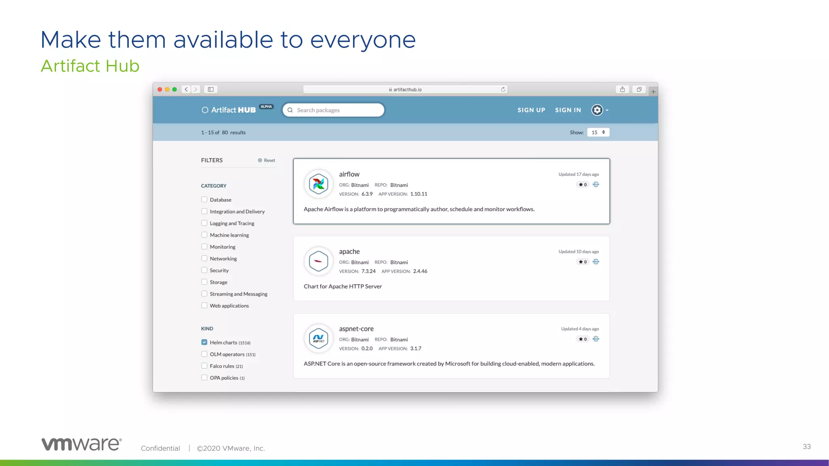Viewport: 829px width, 466px height.
Task: Open the Safari share icon
Action: (x=623, y=89)
